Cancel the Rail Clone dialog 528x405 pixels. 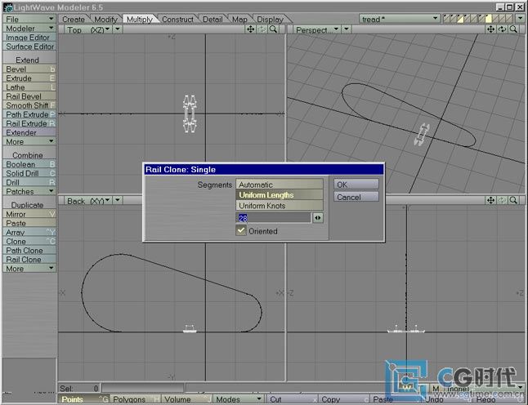pos(356,197)
